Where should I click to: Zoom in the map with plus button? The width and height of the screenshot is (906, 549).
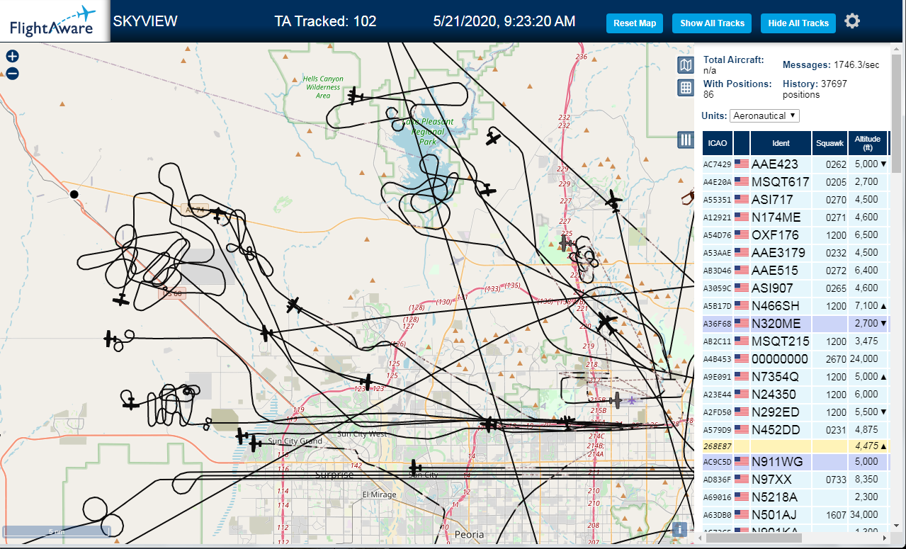click(12, 57)
